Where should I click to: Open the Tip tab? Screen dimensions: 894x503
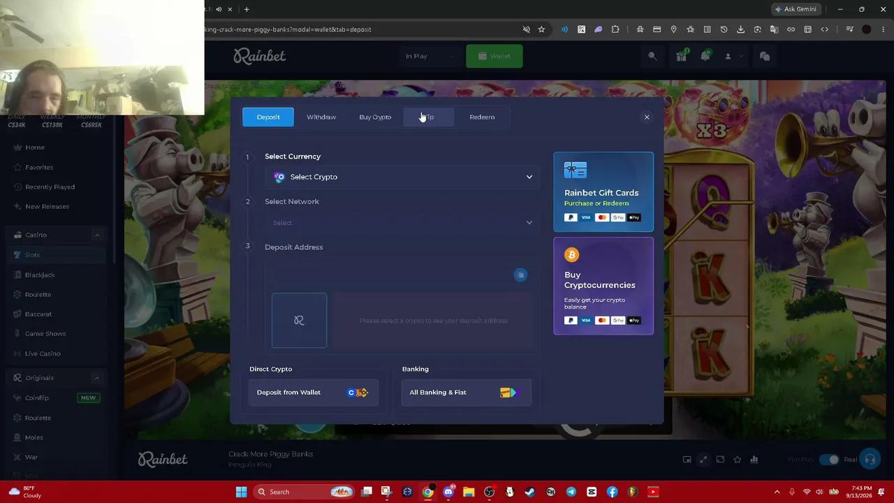[429, 117]
